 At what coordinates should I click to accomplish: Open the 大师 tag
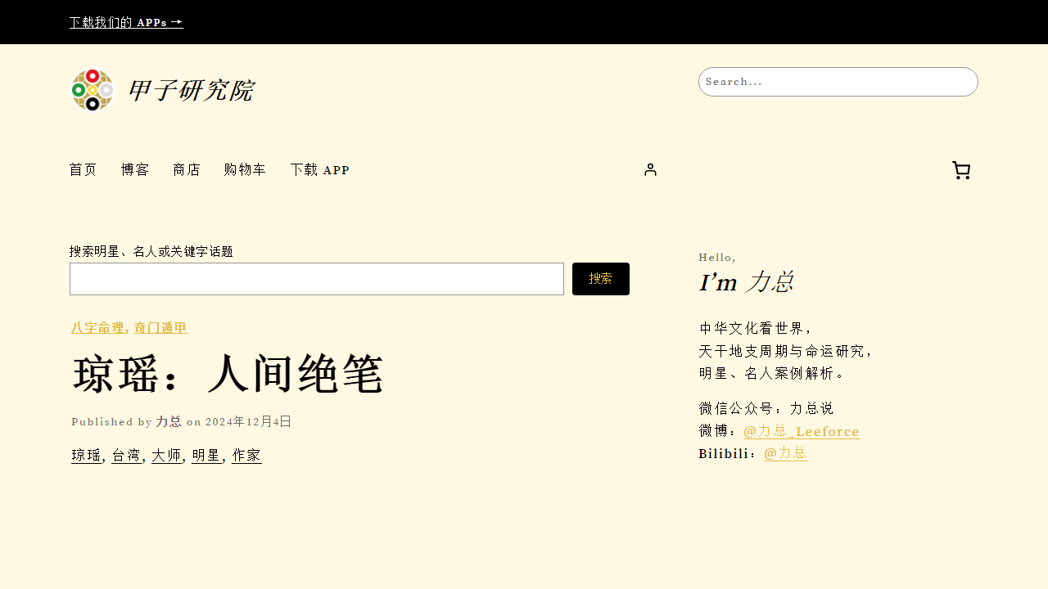[x=166, y=456]
